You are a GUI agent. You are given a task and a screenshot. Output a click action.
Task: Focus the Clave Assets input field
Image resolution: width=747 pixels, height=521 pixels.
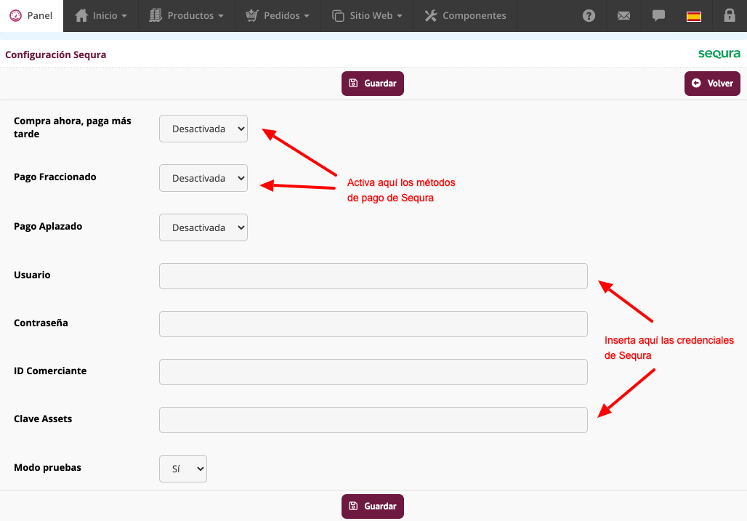click(x=373, y=420)
